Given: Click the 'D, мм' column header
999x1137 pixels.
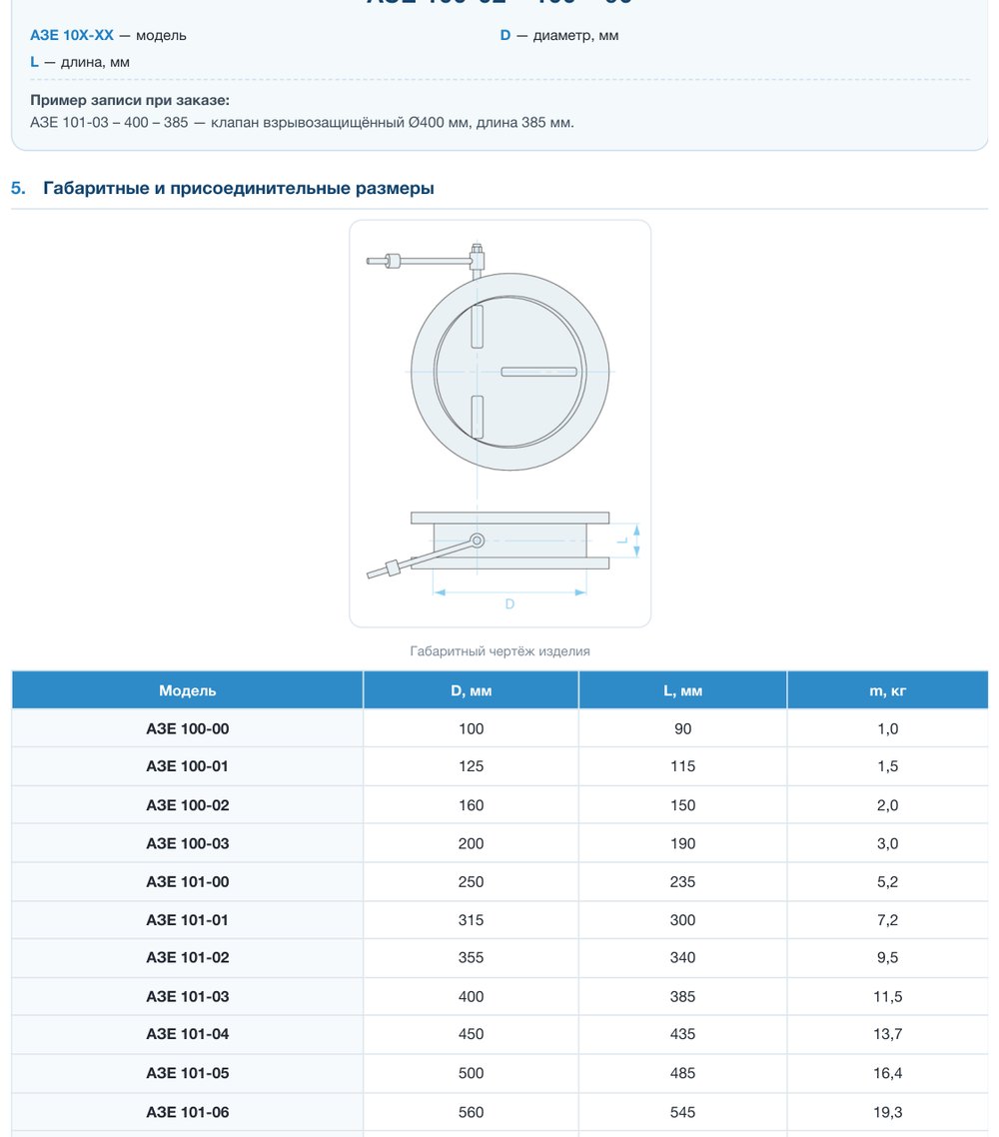Looking at the screenshot, I should click(x=472, y=690).
